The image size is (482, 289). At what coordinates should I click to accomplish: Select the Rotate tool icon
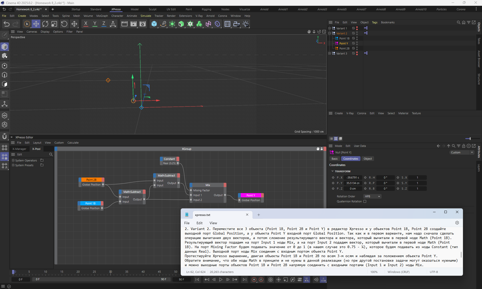click(x=45, y=24)
